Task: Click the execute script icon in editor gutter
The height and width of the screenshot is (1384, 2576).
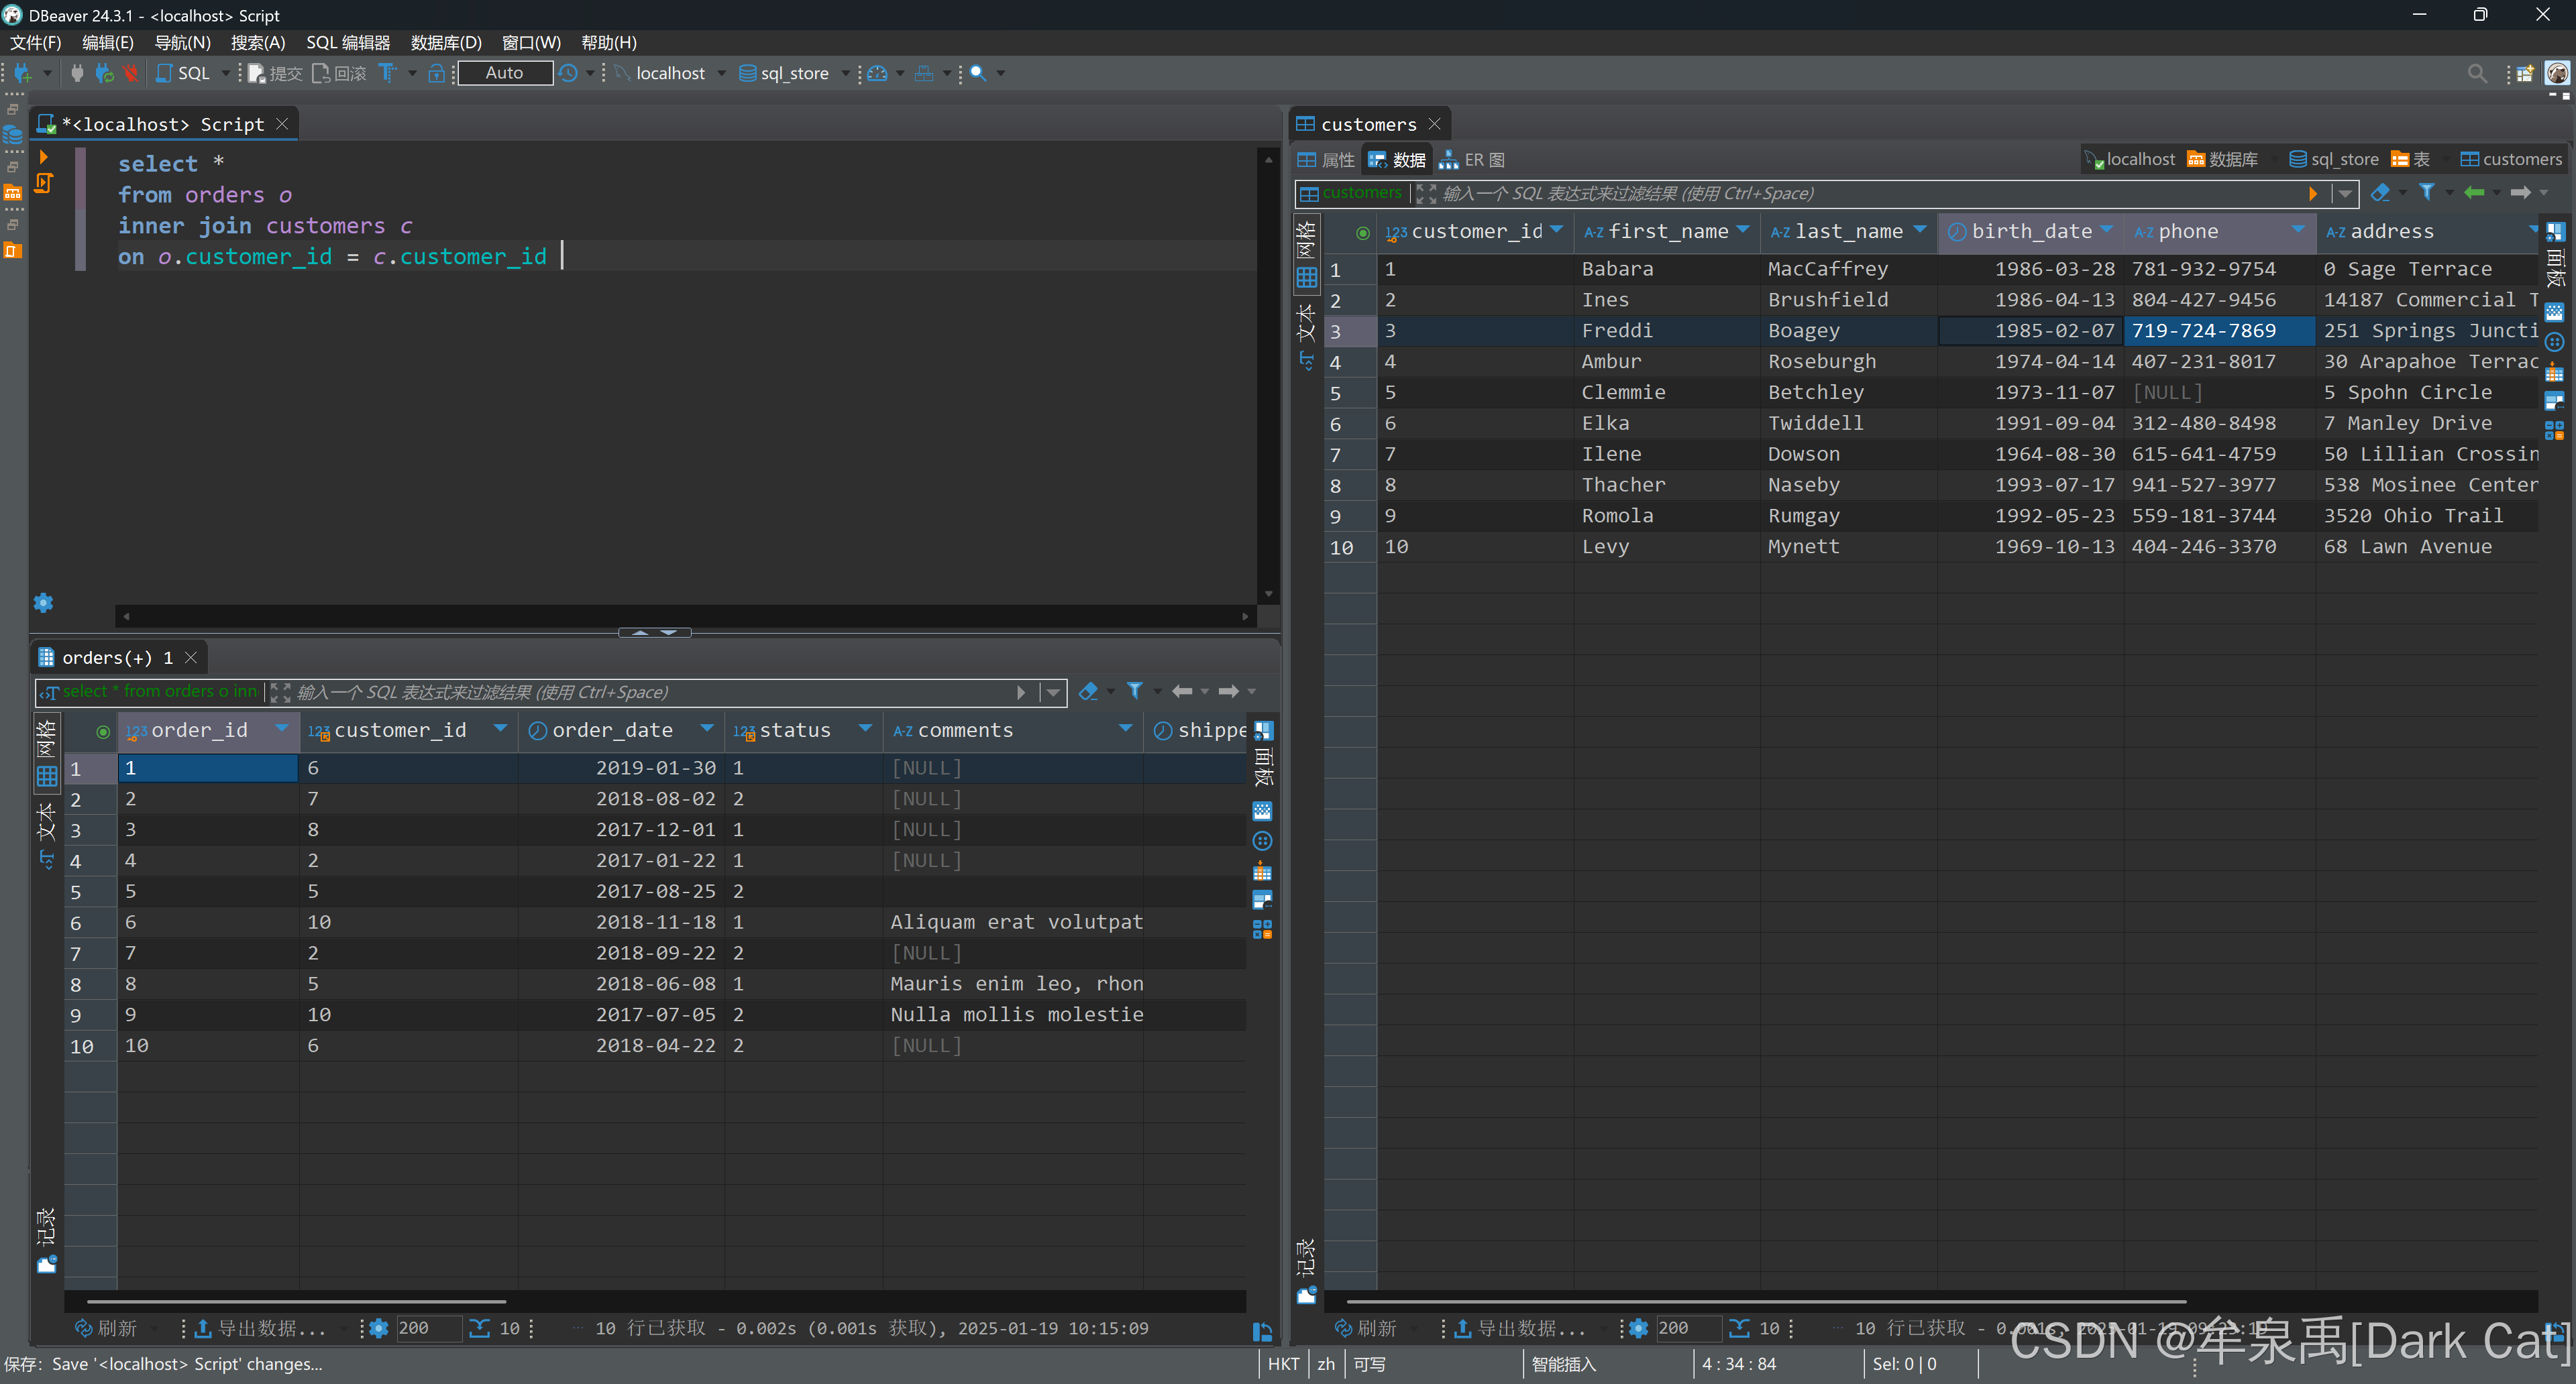Action: click(x=43, y=183)
